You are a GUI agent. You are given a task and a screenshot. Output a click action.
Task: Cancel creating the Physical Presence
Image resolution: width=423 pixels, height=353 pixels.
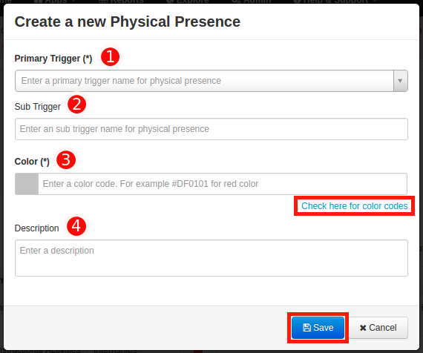(378, 328)
